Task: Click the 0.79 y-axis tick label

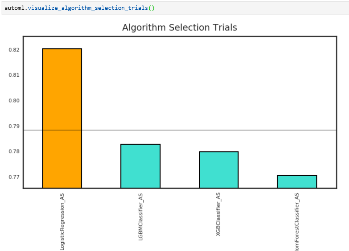Action: click(14, 126)
